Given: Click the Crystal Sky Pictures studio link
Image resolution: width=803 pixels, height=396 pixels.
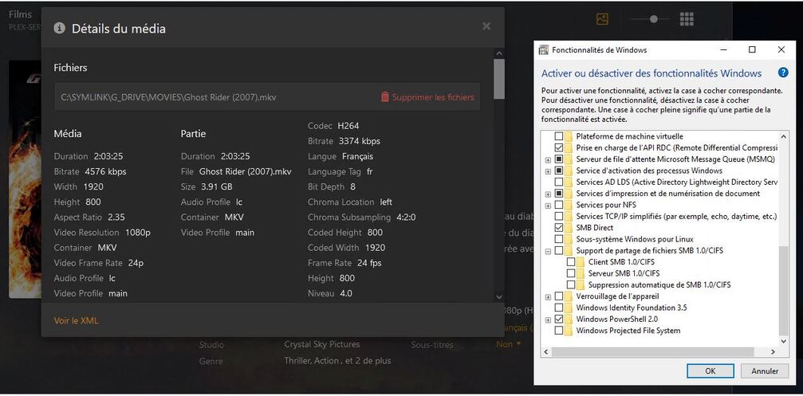Looking at the screenshot, I should [321, 344].
